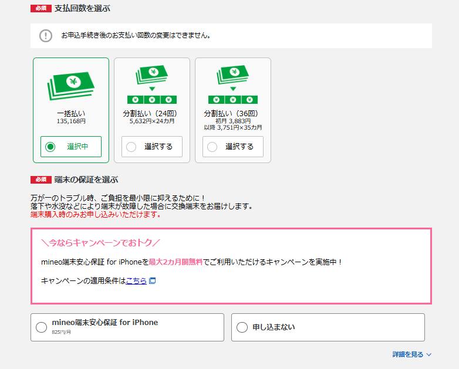
Task: Choose 選択する under 分割払い(24回)
Action: (x=152, y=147)
